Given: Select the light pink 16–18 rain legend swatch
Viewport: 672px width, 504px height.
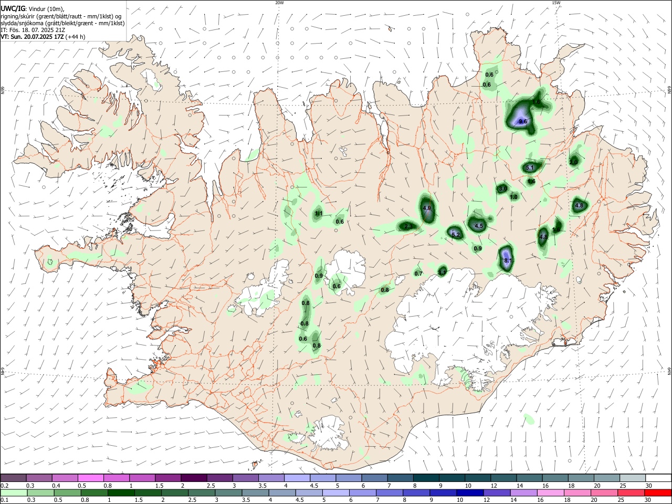Looking at the screenshot, I should pos(550,493).
